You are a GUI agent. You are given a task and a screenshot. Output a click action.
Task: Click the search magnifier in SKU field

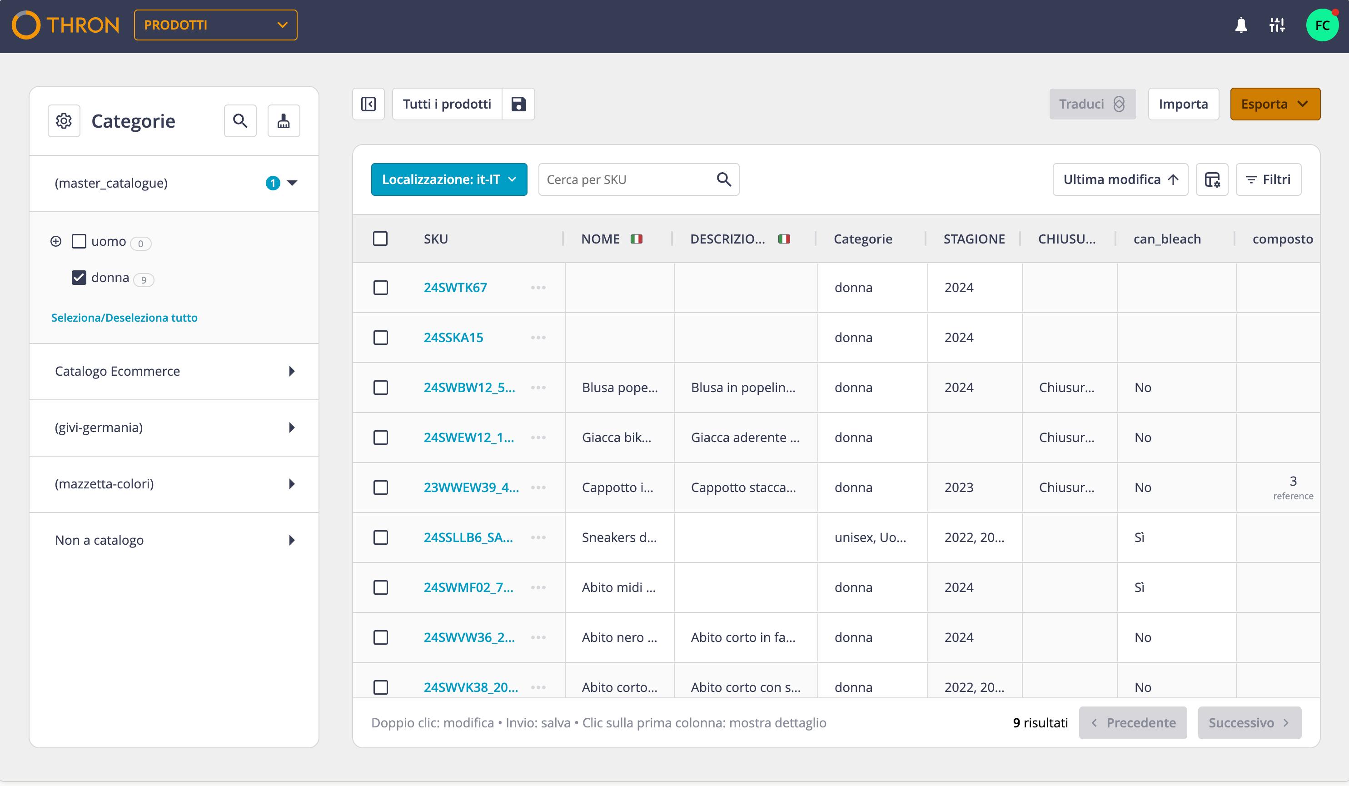tap(724, 179)
